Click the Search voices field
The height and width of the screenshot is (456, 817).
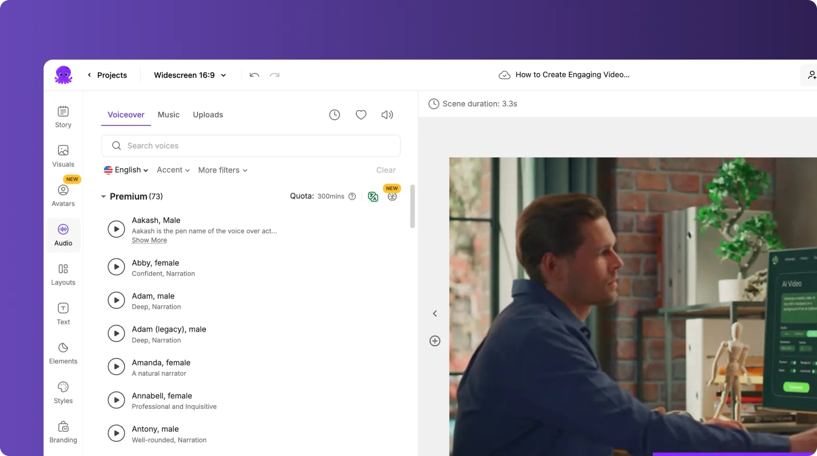[x=251, y=146]
